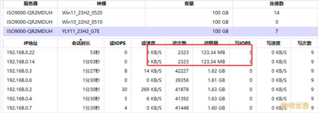Select client row 192.168.0.2

tap(161, 89)
